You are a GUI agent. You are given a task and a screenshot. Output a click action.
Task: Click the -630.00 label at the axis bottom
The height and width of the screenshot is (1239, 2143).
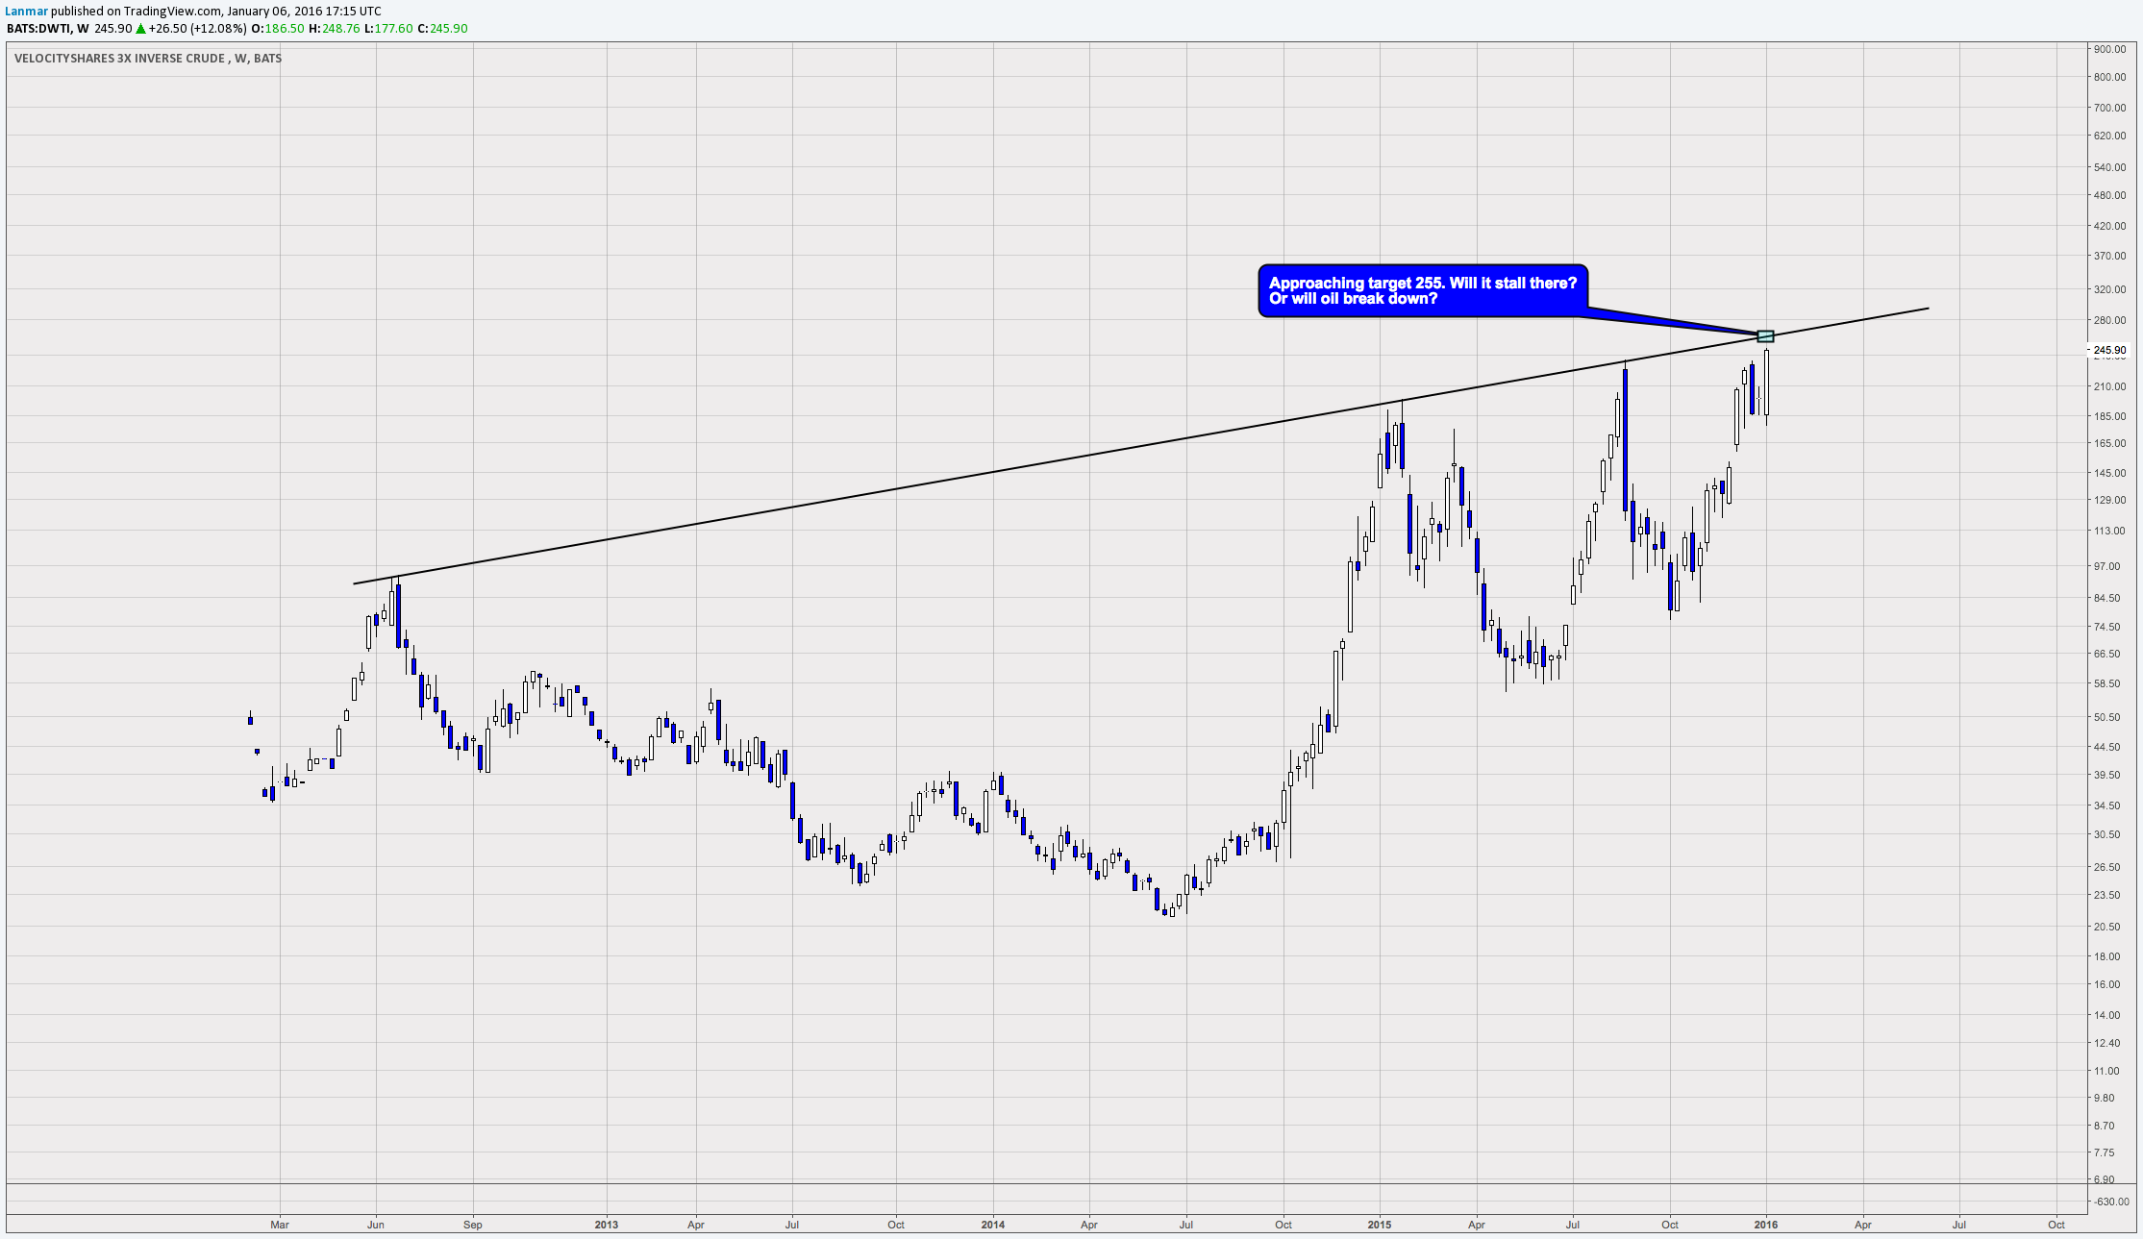(x=2109, y=1202)
